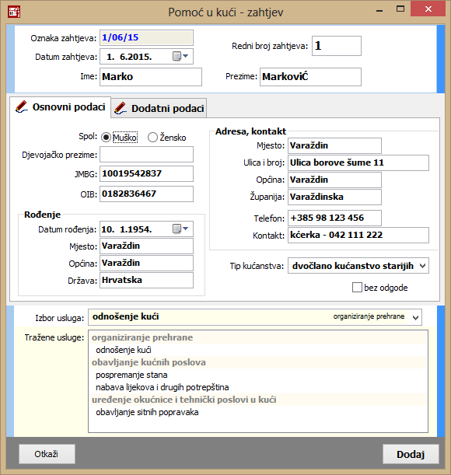Viewport: 451px width, 475px height.
Task: Enable the bez odgode checkbox
Action: pyautogui.click(x=357, y=287)
